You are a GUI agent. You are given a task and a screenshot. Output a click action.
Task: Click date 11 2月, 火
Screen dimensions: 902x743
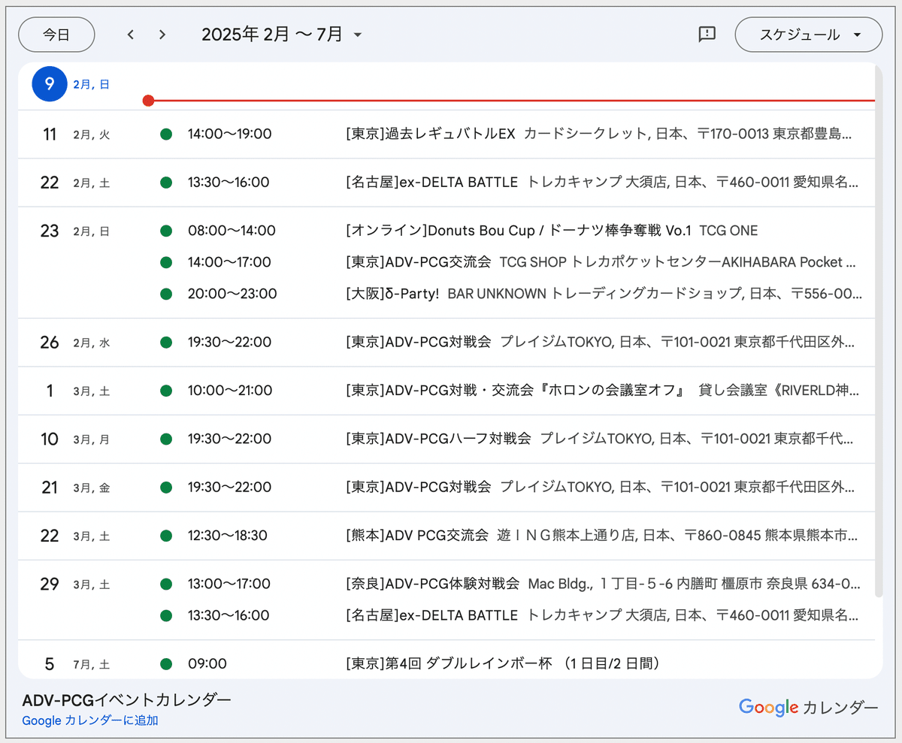coord(75,134)
